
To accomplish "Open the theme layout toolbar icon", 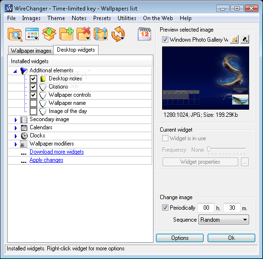I will [x=32, y=34].
